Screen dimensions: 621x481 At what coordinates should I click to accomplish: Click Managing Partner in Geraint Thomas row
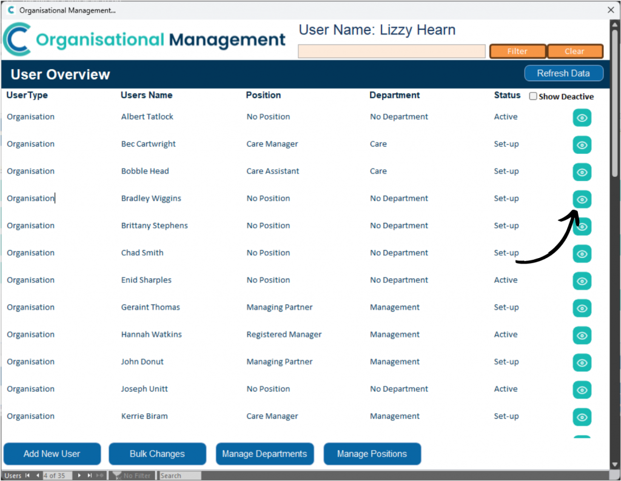tap(280, 307)
